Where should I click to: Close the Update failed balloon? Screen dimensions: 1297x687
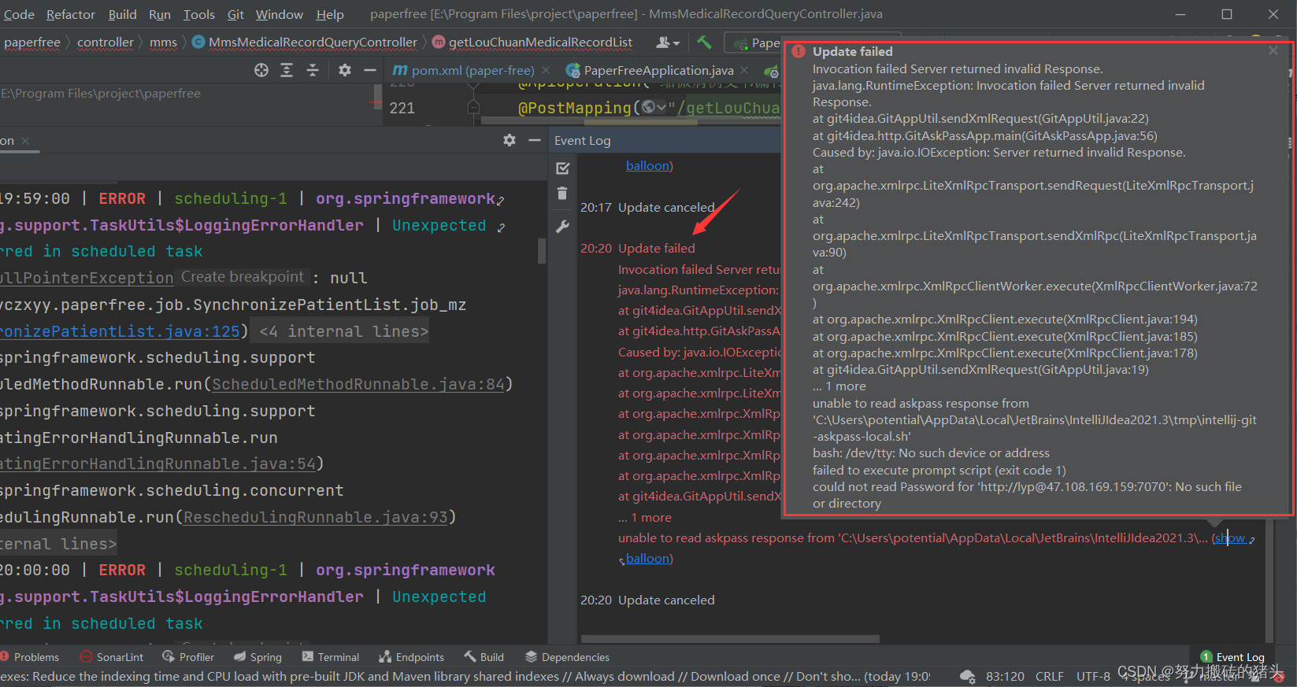click(x=1273, y=50)
